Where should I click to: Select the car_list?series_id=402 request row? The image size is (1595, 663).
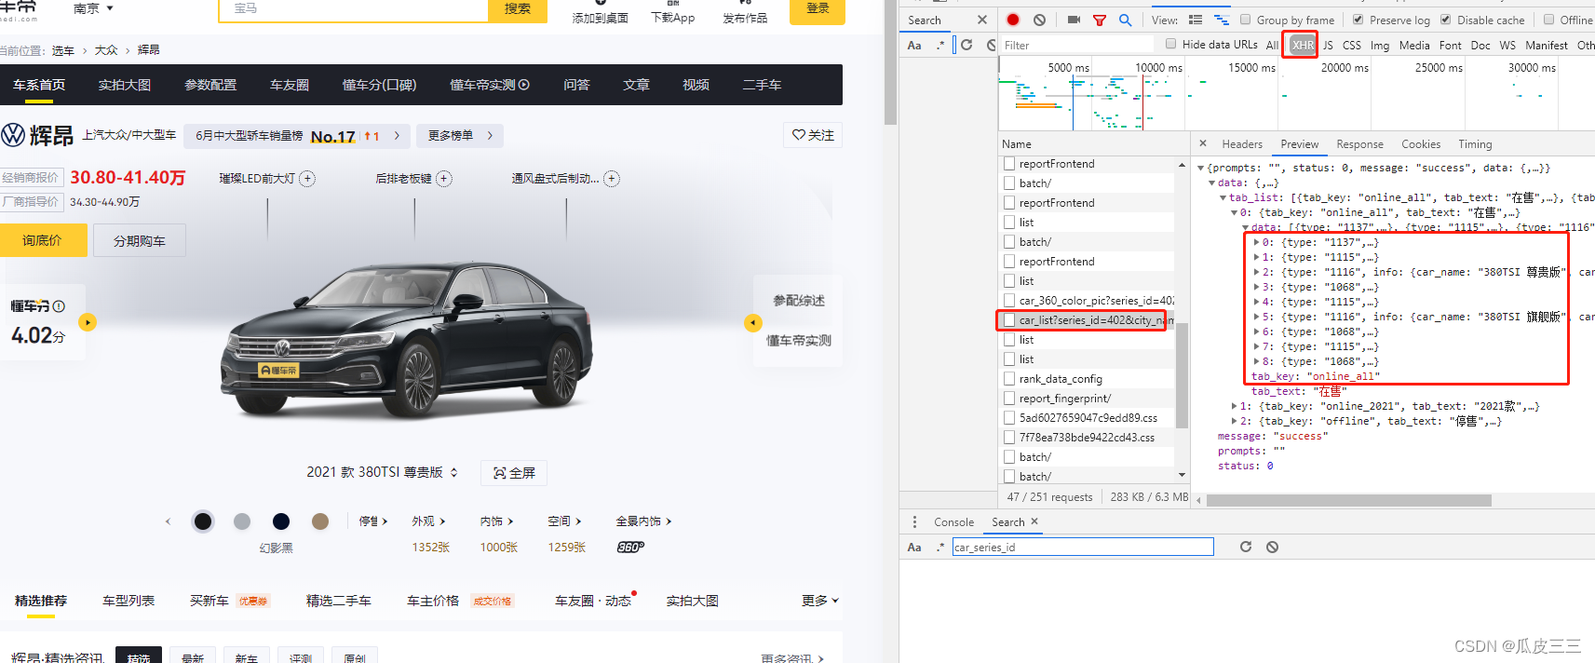coord(1086,320)
